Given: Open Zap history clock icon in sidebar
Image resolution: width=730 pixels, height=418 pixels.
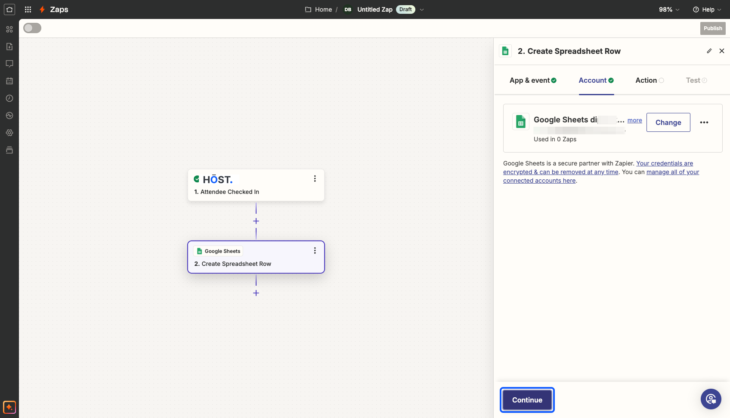Looking at the screenshot, I should (x=9, y=98).
